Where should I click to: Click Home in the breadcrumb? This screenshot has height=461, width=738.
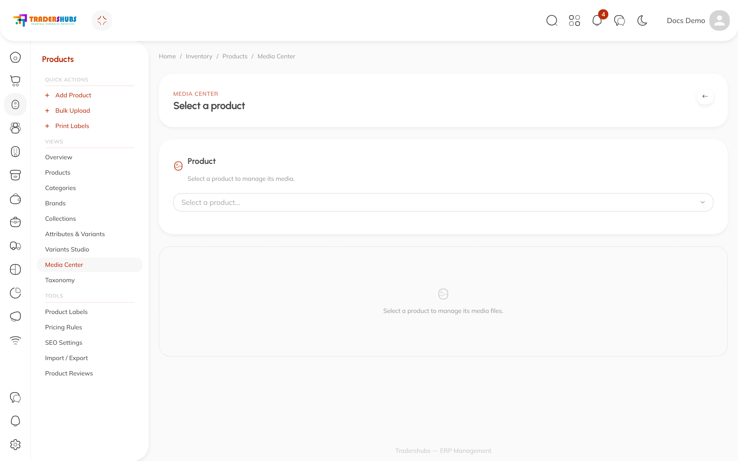(167, 56)
